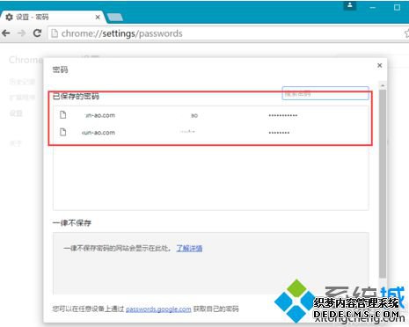Maximize the Chrome window

pos(397,7)
